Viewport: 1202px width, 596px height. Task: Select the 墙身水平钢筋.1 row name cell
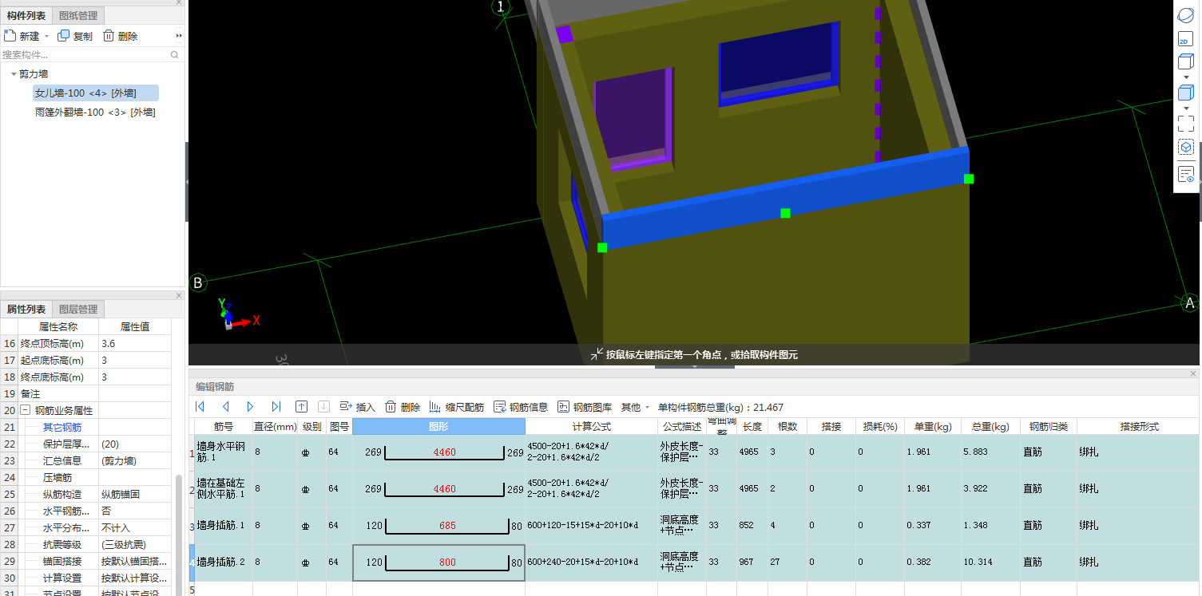coord(223,452)
